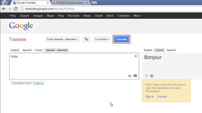Open Images in Google bar
202x113 pixels.
[38, 16]
